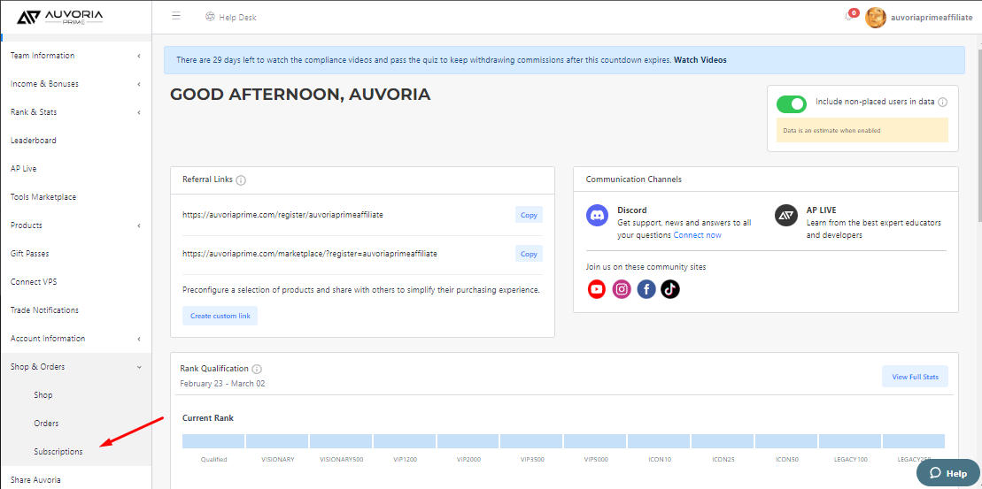Click the YouTube community icon
This screenshot has height=489, width=982.
(x=597, y=289)
